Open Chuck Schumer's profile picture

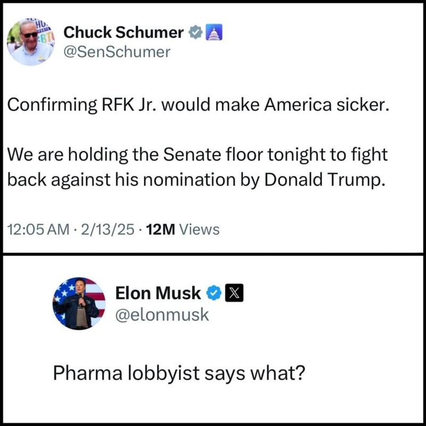tap(30, 43)
